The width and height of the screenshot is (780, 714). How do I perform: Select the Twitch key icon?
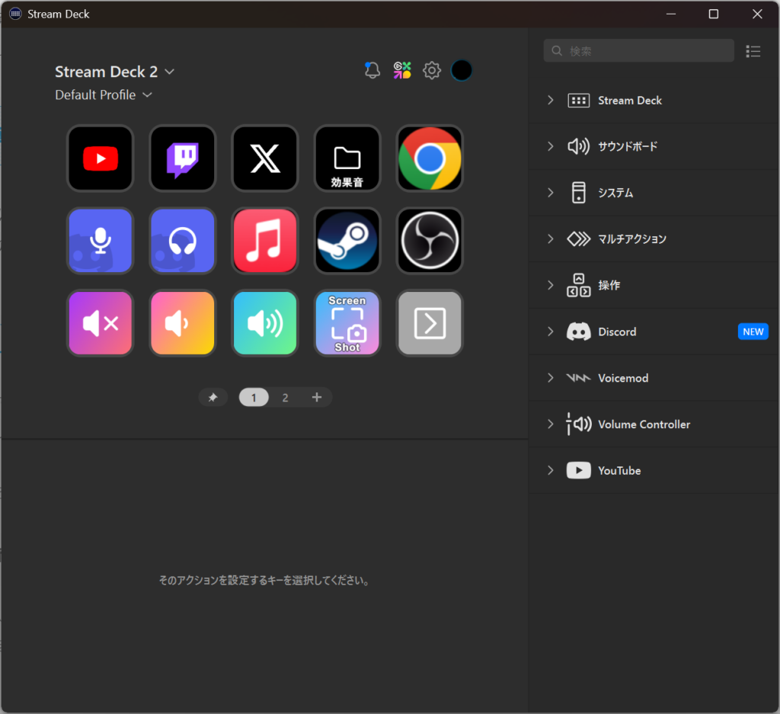pos(183,158)
